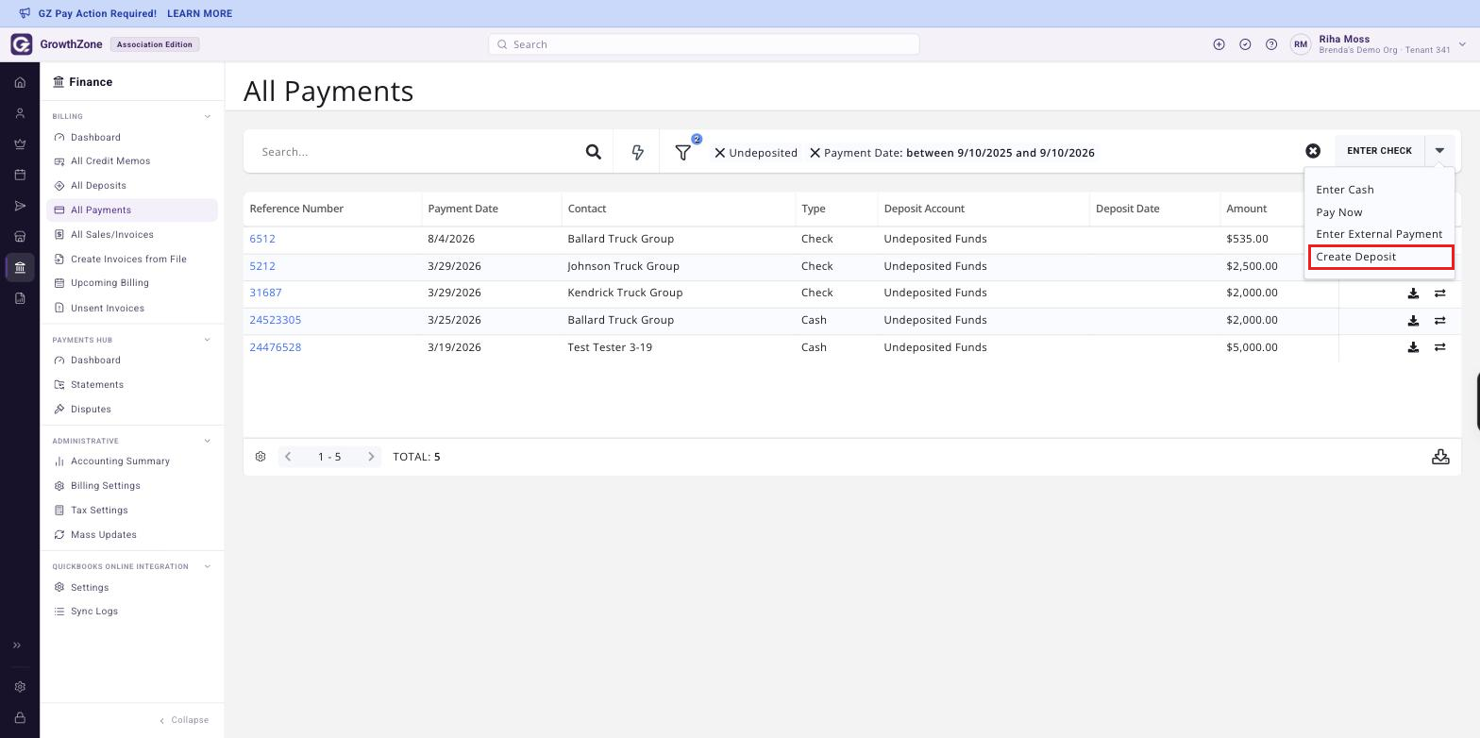Open the paper-plane Communications icon in rail
Image resolution: width=1480 pixels, height=738 pixels.
tap(20, 206)
